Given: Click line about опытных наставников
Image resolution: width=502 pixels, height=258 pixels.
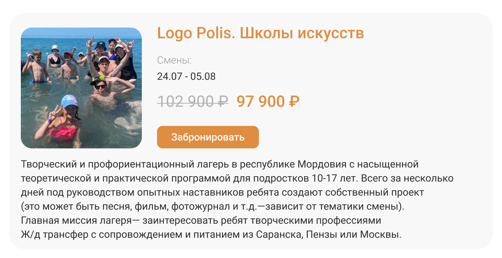Looking at the screenshot, I should [222, 192].
